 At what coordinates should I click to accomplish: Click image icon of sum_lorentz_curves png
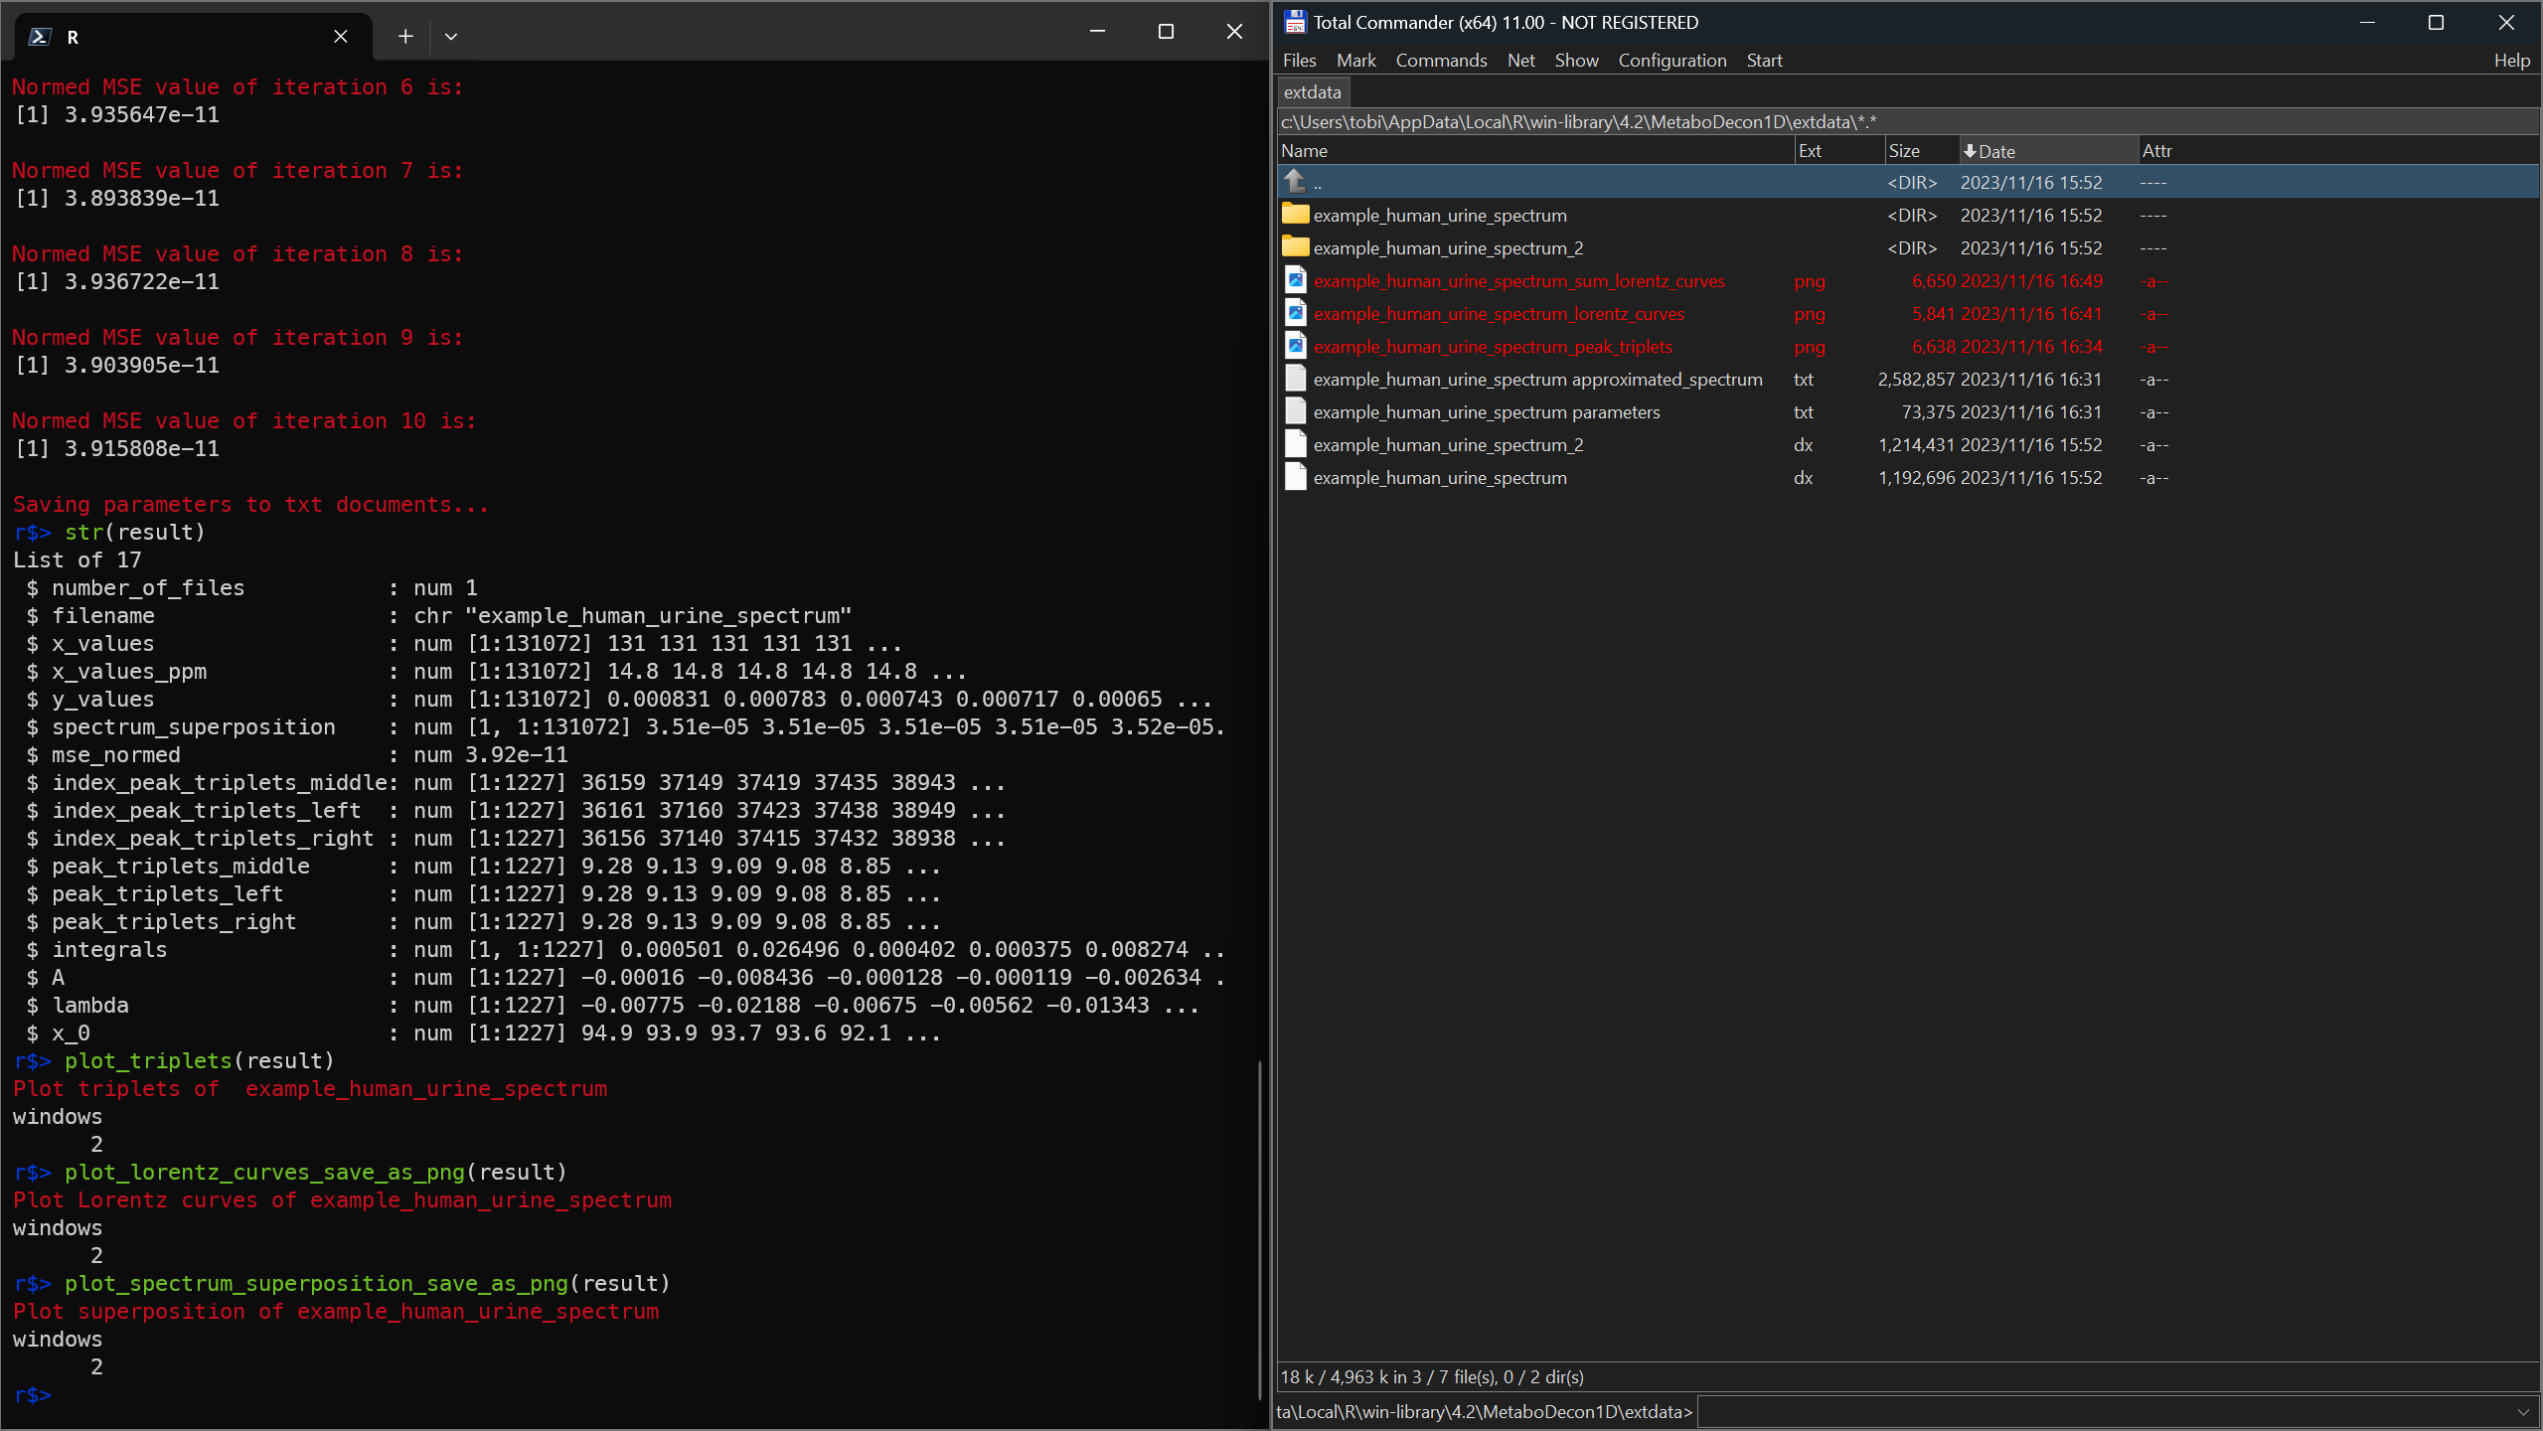click(1295, 280)
